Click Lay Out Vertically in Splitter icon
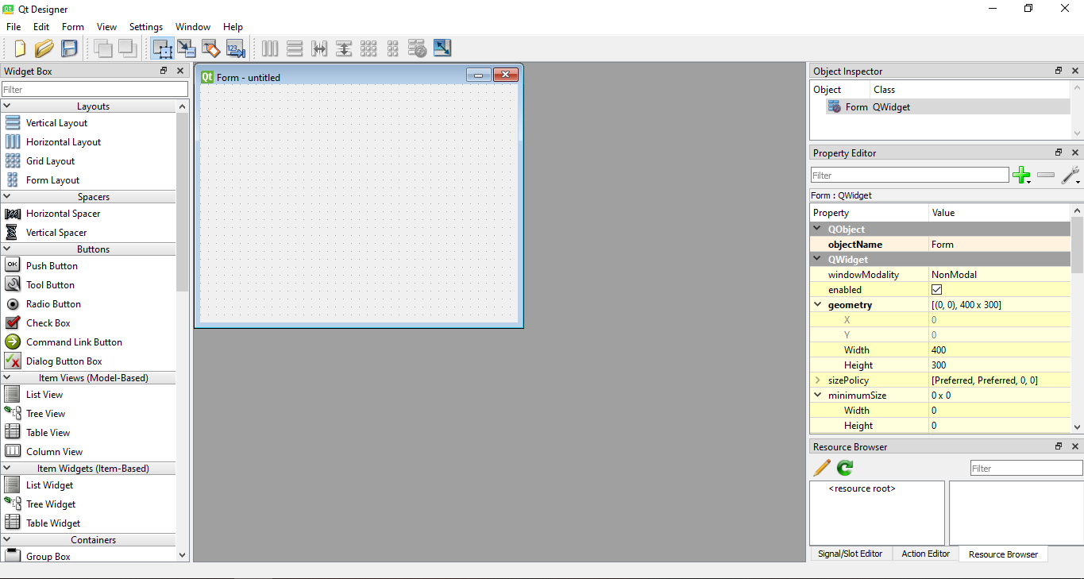Image resolution: width=1084 pixels, height=579 pixels. [x=344, y=48]
